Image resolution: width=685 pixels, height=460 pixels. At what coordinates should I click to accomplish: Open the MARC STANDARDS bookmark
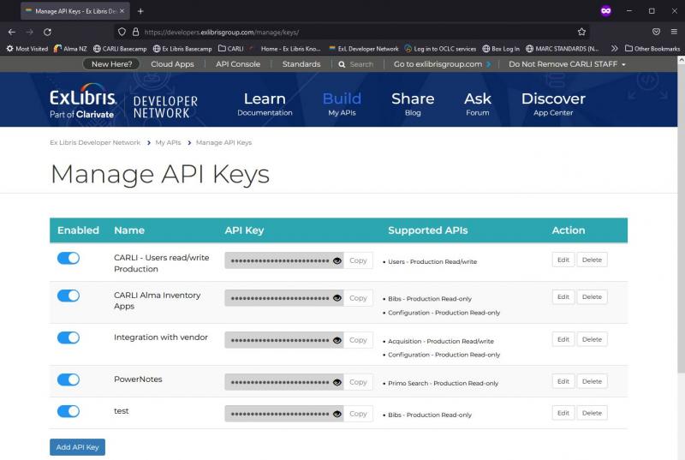pyautogui.click(x=562, y=49)
